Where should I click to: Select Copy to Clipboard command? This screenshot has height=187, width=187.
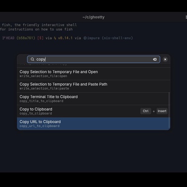pos(93,111)
